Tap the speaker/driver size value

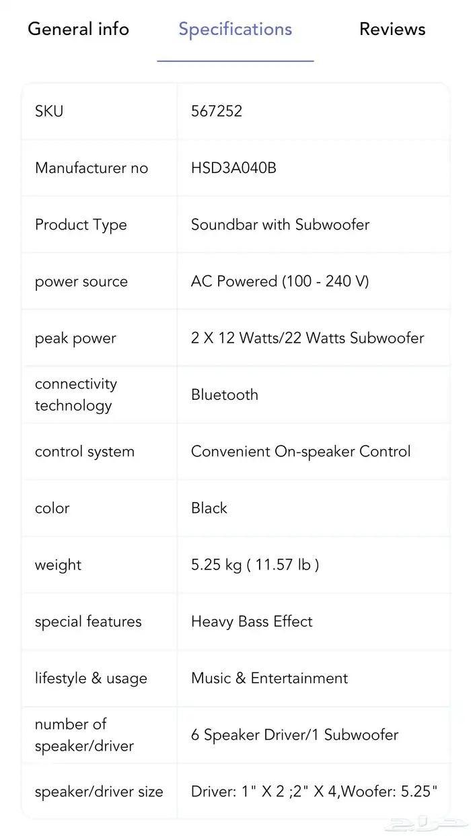coord(314,792)
